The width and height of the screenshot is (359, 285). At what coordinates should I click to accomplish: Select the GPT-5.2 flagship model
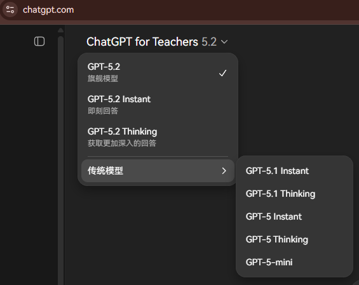[x=158, y=72]
